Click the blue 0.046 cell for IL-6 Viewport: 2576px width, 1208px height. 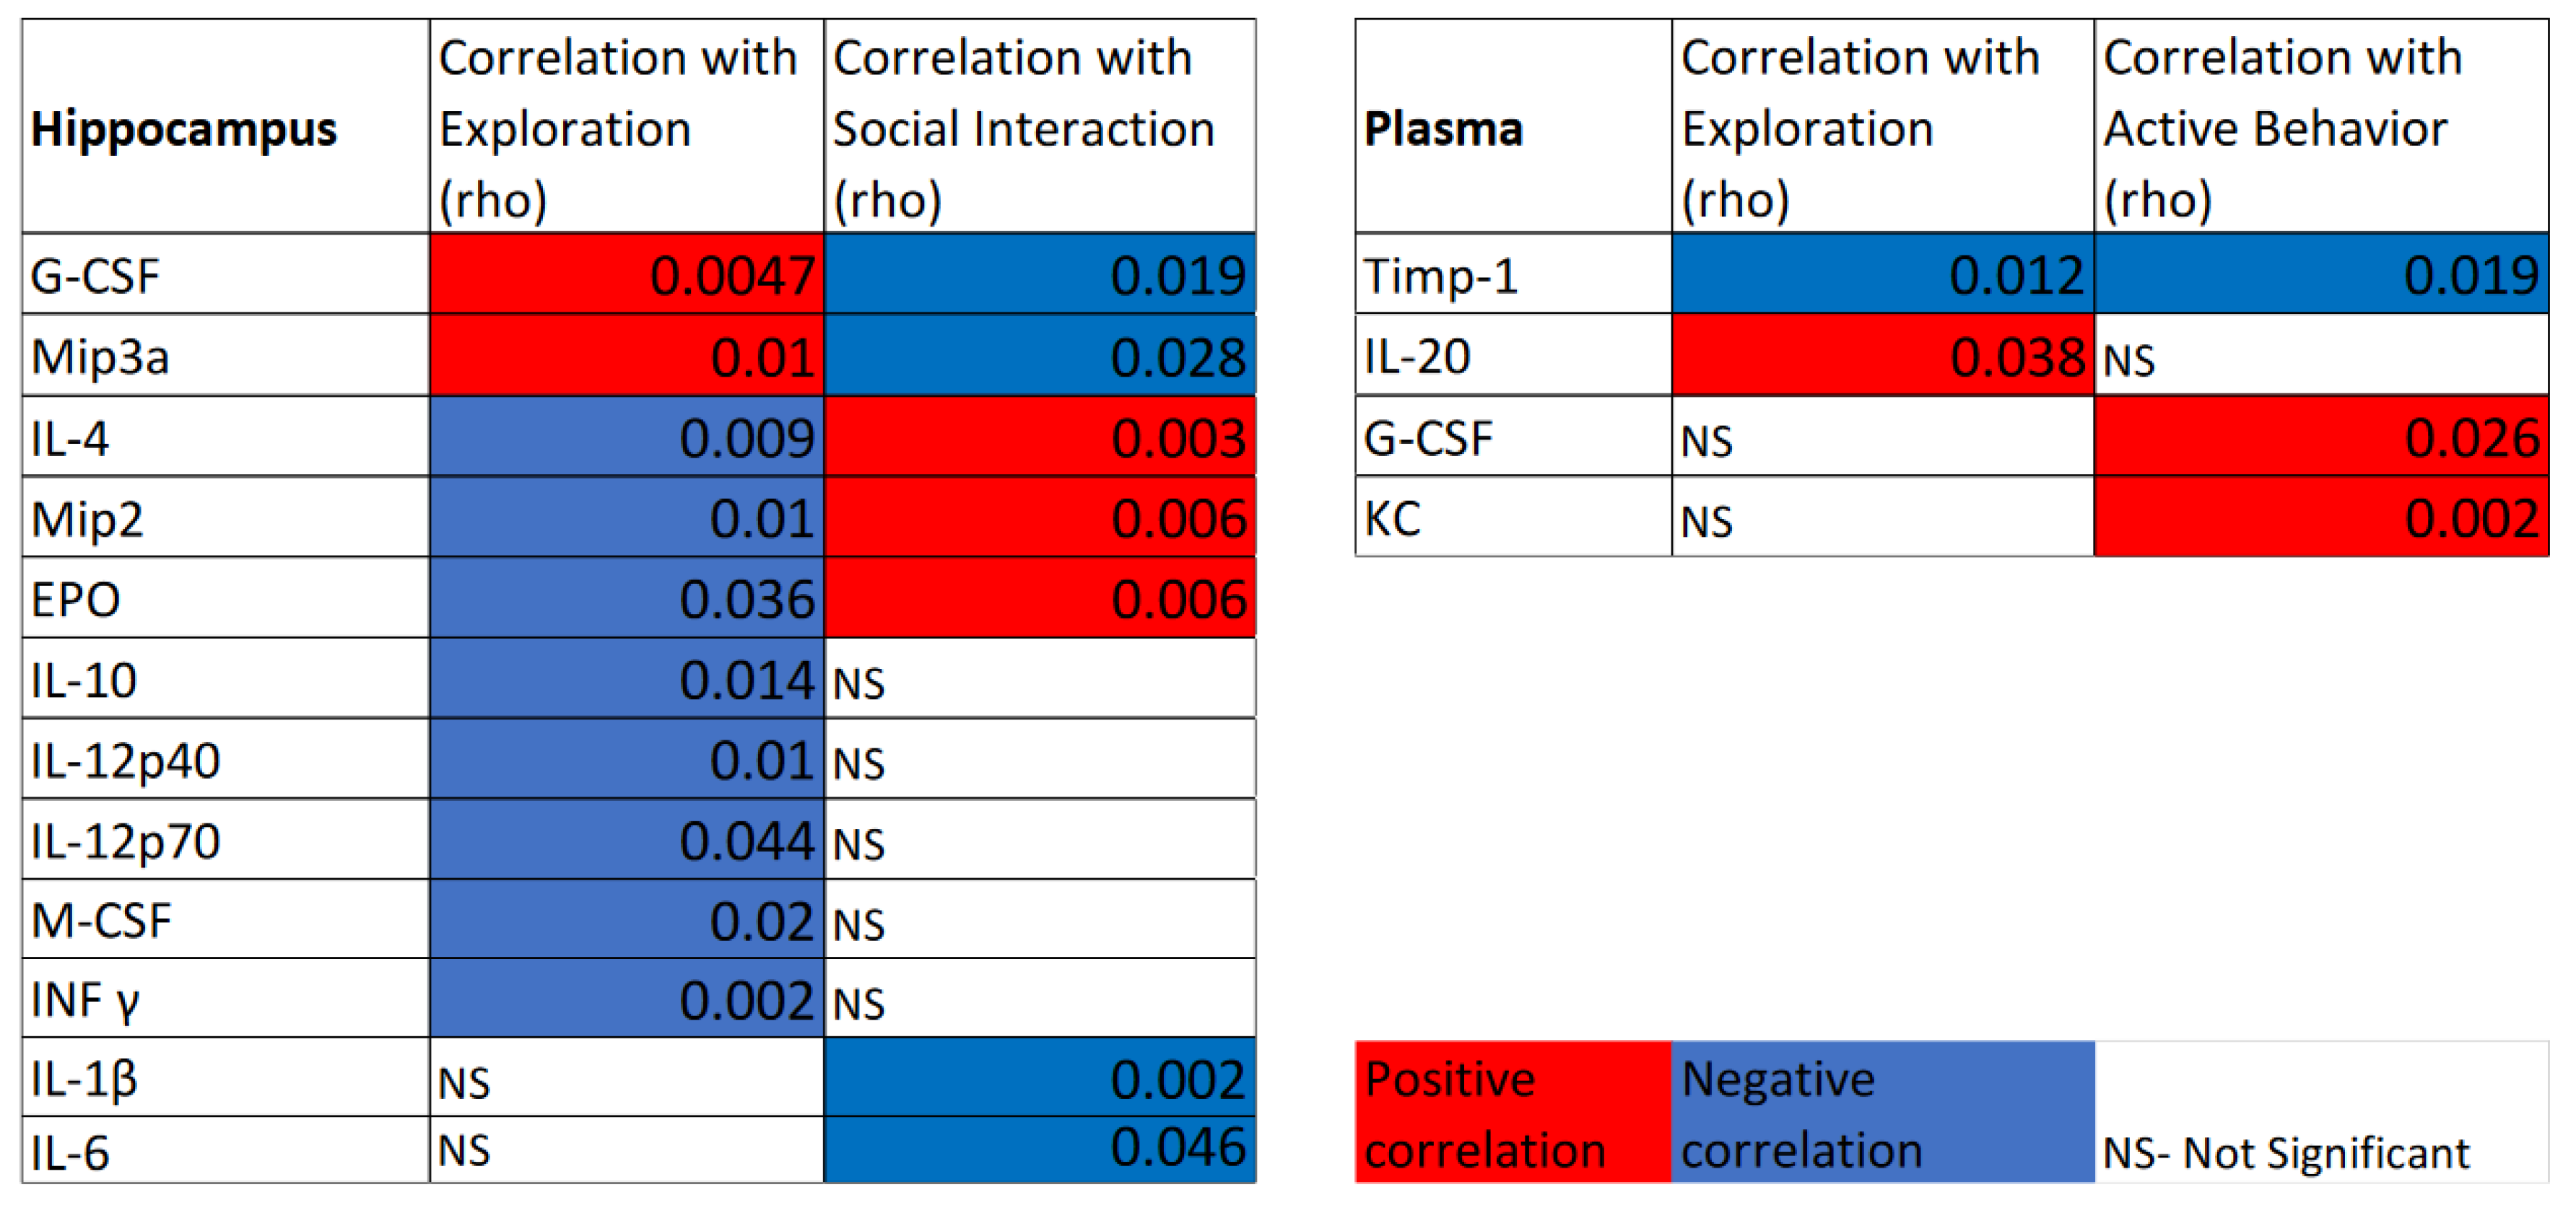(x=1038, y=1149)
